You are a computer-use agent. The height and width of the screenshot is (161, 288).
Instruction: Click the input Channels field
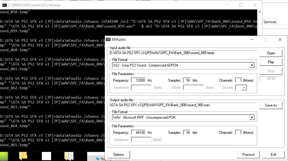tap(239, 80)
